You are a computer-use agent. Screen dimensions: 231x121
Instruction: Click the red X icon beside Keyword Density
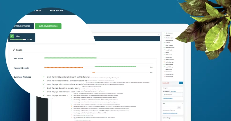(164, 77)
